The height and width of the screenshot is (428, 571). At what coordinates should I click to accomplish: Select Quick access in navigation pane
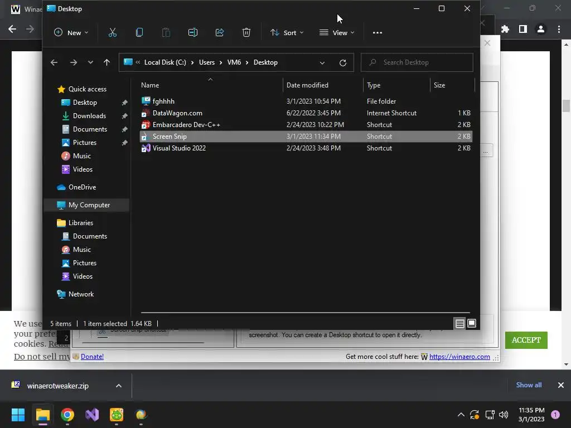[x=88, y=89]
